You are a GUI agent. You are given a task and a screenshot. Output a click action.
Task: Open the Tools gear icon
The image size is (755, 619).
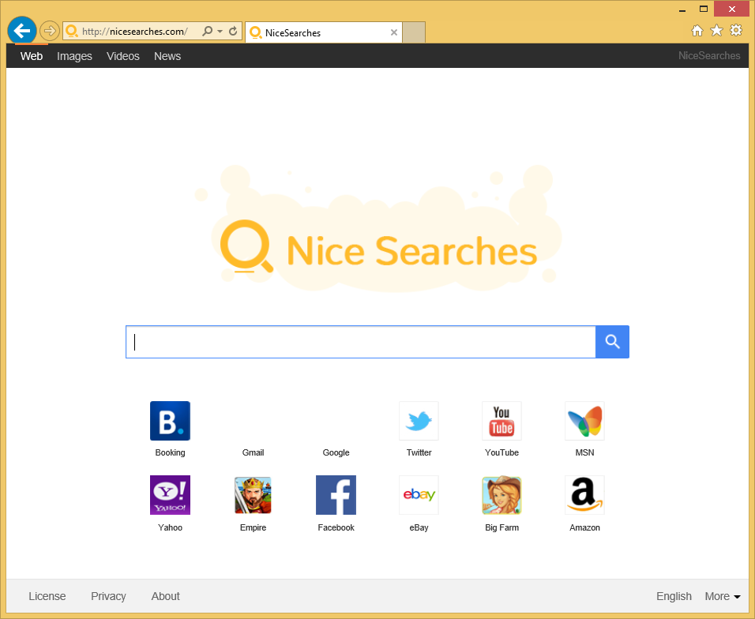click(736, 30)
